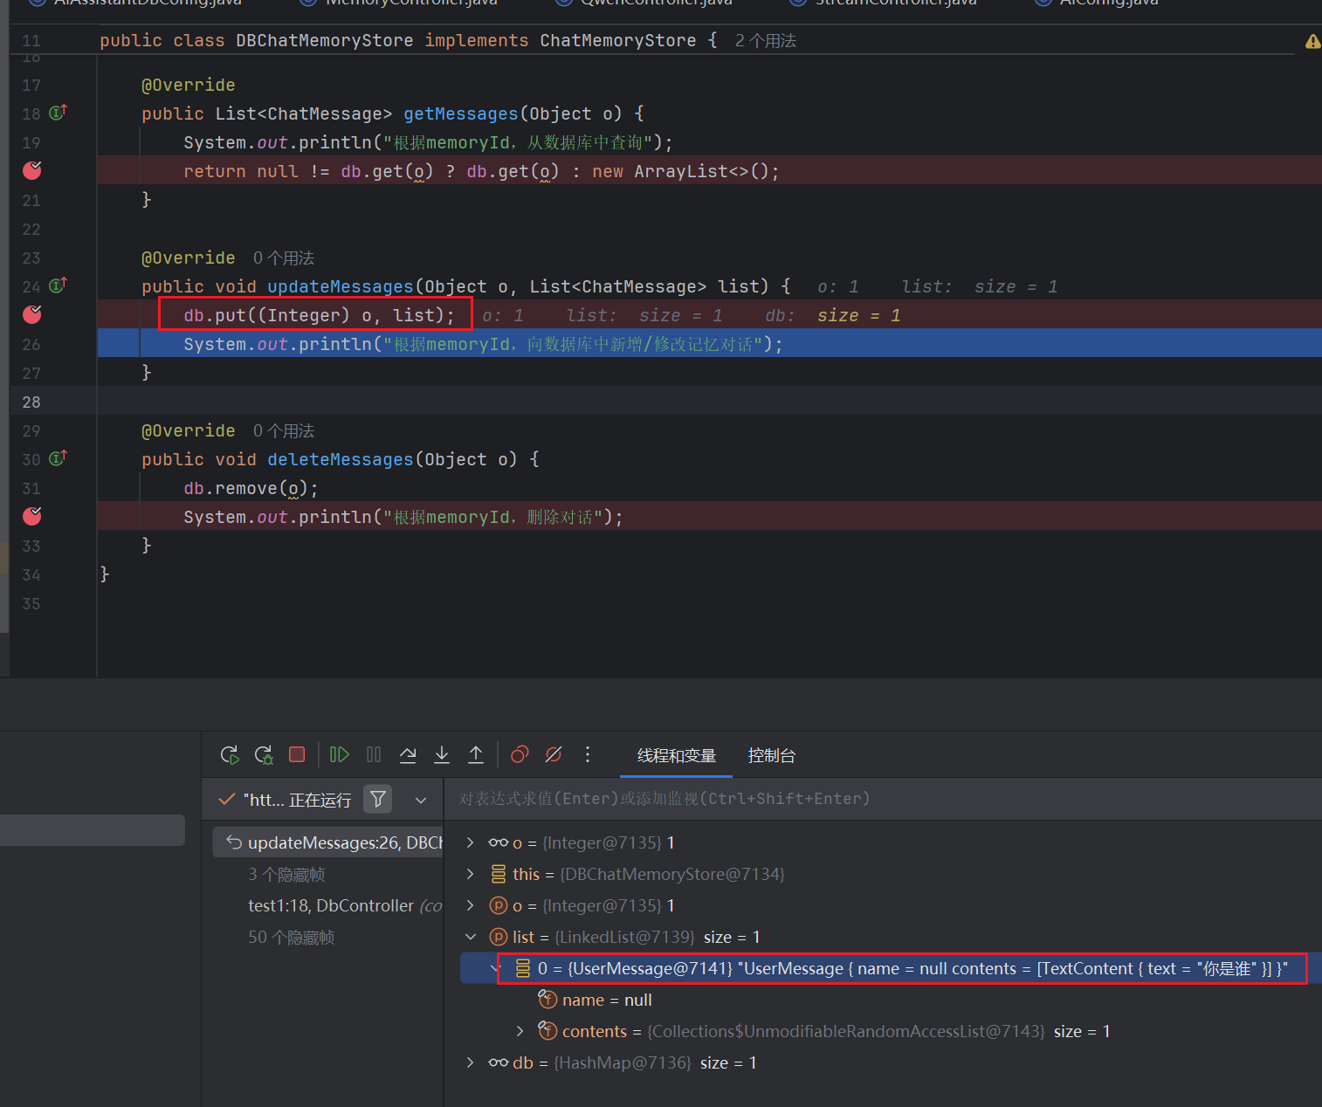Expand the parameter o Integer@7135 node

471,905
